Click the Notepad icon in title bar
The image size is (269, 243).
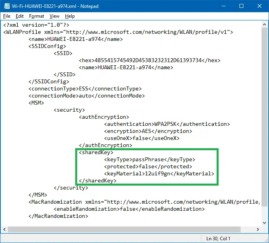point(7,6)
